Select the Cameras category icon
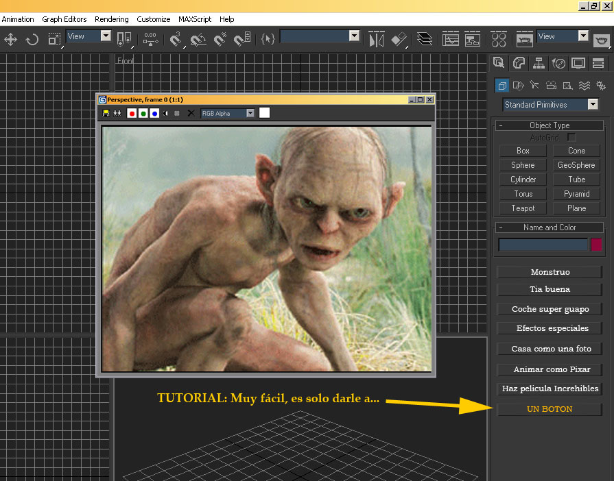Image resolution: width=614 pixels, height=481 pixels. [x=552, y=85]
